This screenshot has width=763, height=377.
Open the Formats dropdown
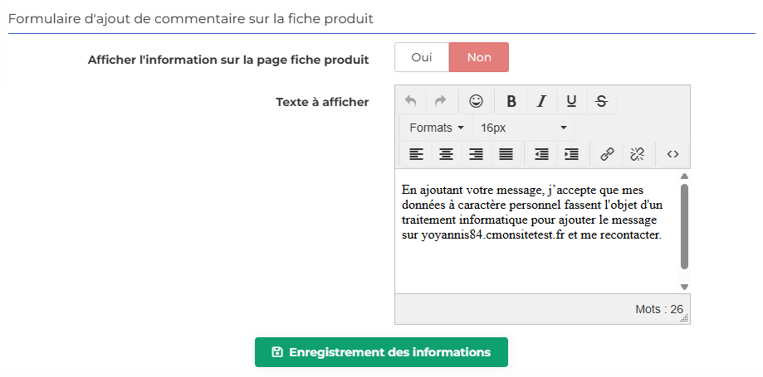437,128
